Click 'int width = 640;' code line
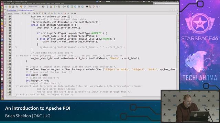 coord(37,75)
